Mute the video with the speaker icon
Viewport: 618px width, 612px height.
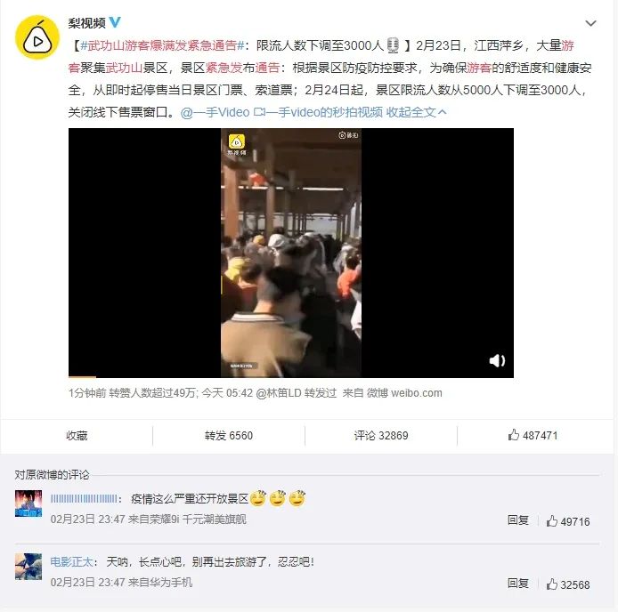pyautogui.click(x=497, y=360)
